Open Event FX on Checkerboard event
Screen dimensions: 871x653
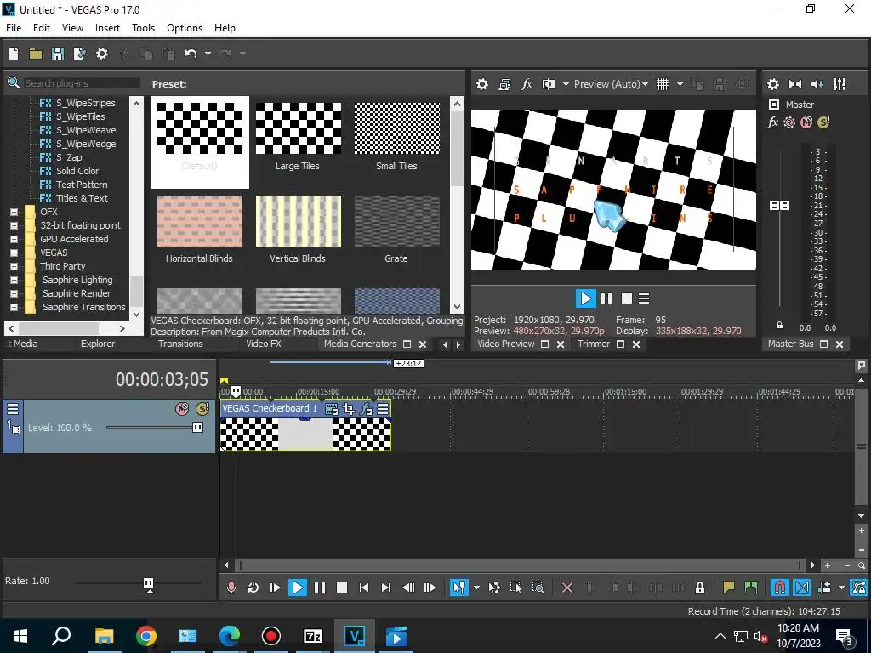pyautogui.click(x=366, y=409)
